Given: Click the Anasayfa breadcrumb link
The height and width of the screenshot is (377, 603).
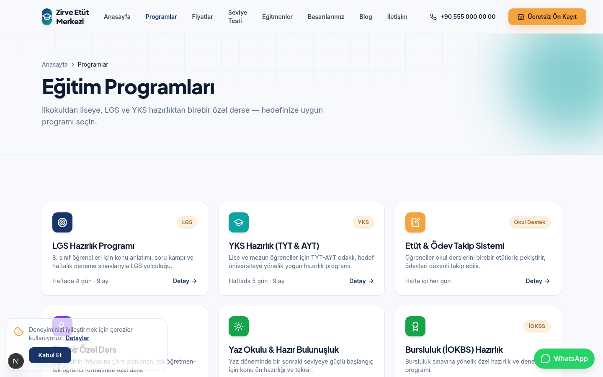Looking at the screenshot, I should click(55, 65).
